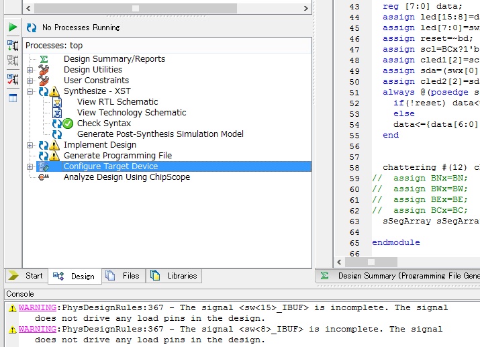Expand the Design Utilities tree node
Viewport: 480px width, 347px height.
pyautogui.click(x=30, y=70)
